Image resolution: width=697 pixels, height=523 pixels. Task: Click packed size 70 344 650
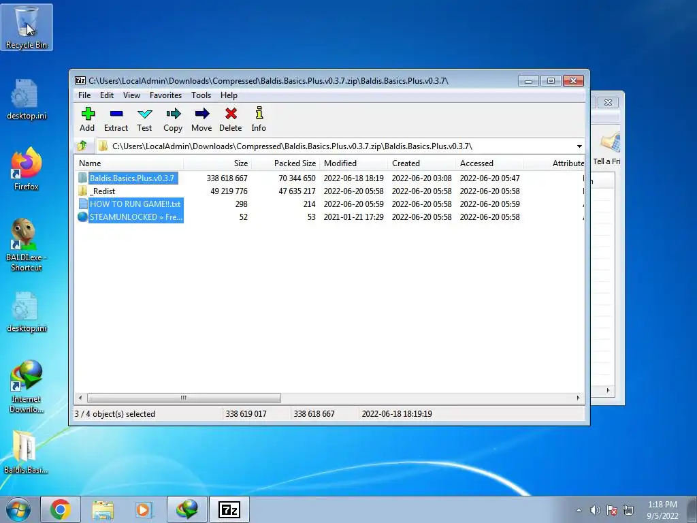(x=297, y=178)
